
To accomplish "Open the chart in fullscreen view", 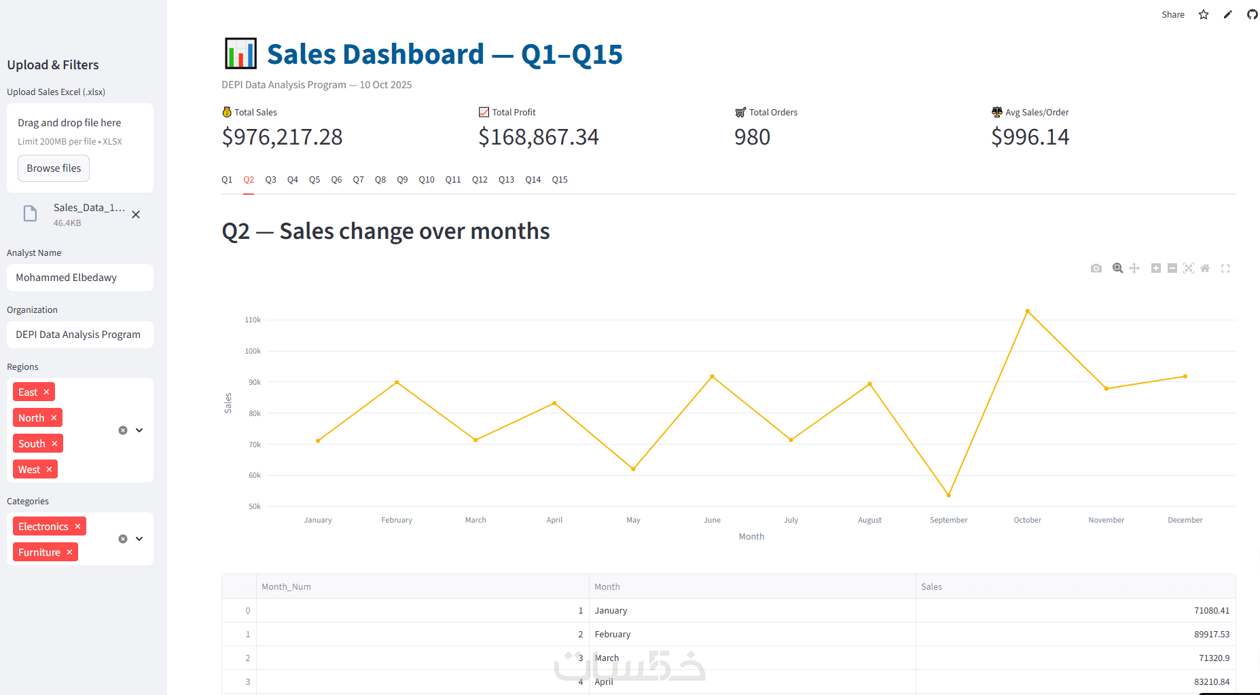I will 1225,269.
